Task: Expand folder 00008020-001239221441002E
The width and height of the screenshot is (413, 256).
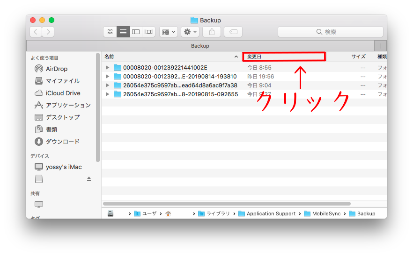Action: click(107, 68)
